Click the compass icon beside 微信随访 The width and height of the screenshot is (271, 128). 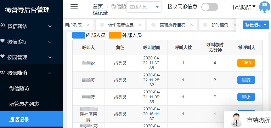point(2,72)
